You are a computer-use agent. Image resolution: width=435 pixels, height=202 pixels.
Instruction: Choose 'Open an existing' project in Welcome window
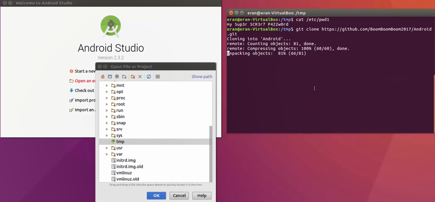point(85,81)
